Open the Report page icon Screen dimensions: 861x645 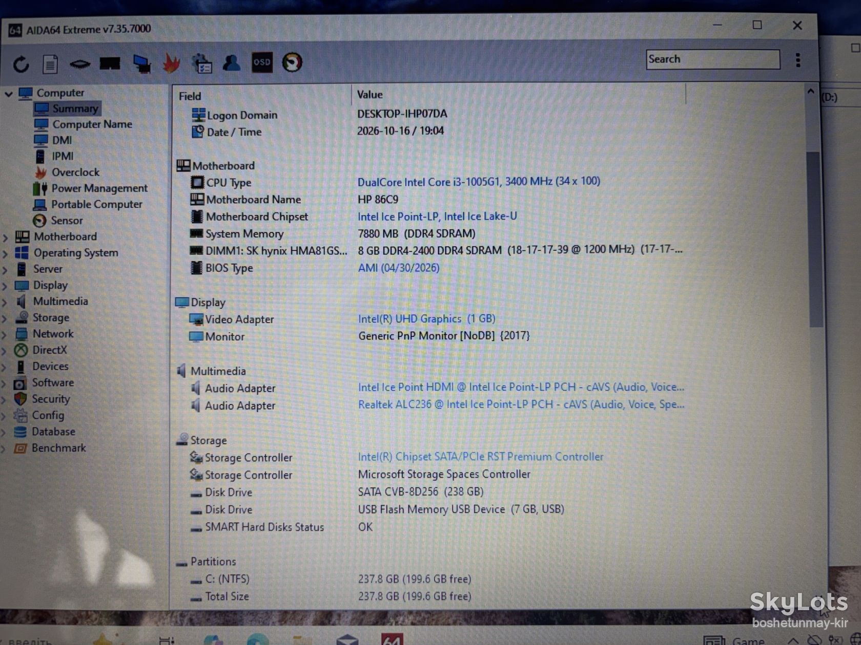50,64
